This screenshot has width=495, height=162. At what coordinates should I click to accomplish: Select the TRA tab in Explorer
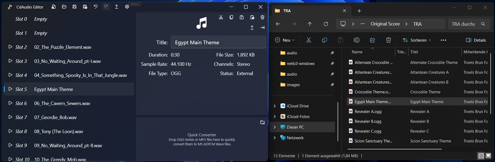pos(311,11)
